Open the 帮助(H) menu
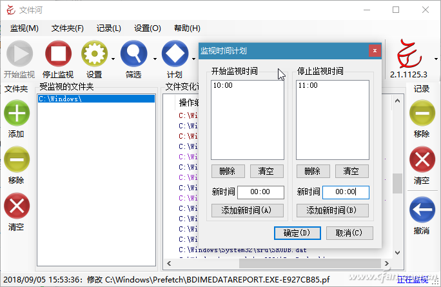Image resolution: width=441 pixels, height=287 pixels. (187, 28)
